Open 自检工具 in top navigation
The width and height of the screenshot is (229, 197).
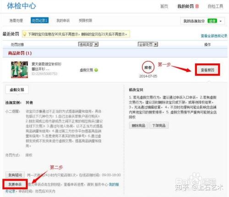pos(215,6)
